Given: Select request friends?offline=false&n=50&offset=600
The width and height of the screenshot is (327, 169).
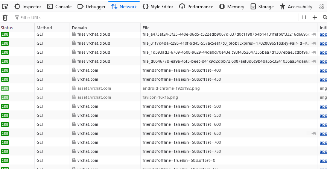Looking at the screenshot, I should tap(163, 124).
